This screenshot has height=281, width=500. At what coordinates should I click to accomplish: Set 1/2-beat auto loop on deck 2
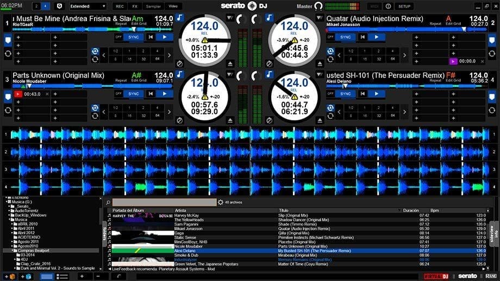tap(351, 51)
